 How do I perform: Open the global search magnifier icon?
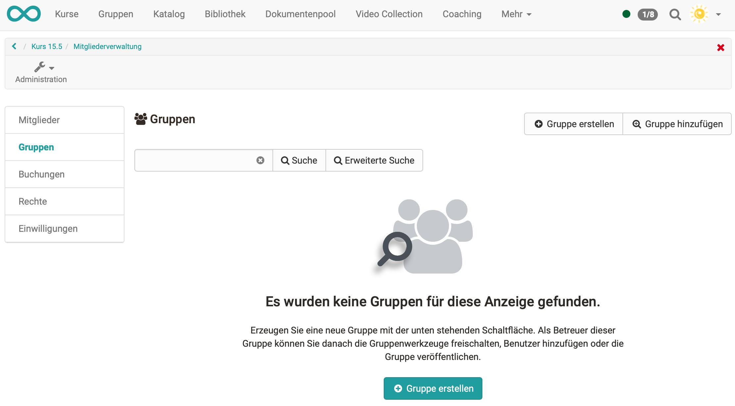tap(675, 14)
